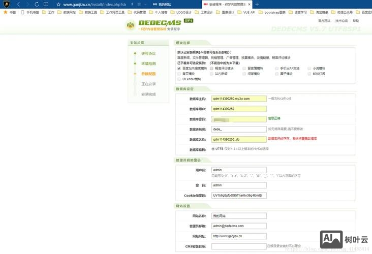The height and width of the screenshot is (254, 372).
Task: Reload the page with the refresh icon
Action: point(37,4)
